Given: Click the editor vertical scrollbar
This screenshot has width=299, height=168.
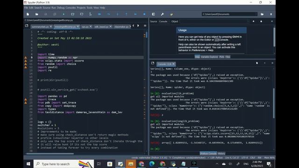Looking at the screenshot, I should (x=147, y=35).
